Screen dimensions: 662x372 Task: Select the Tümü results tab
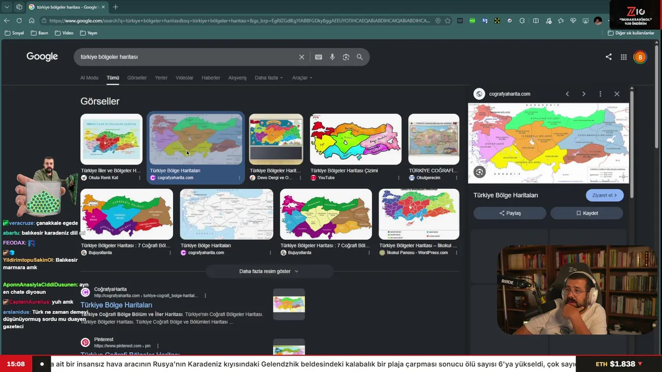113,78
